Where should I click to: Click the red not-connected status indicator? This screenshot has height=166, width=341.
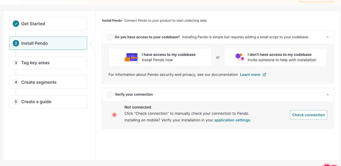point(114,115)
